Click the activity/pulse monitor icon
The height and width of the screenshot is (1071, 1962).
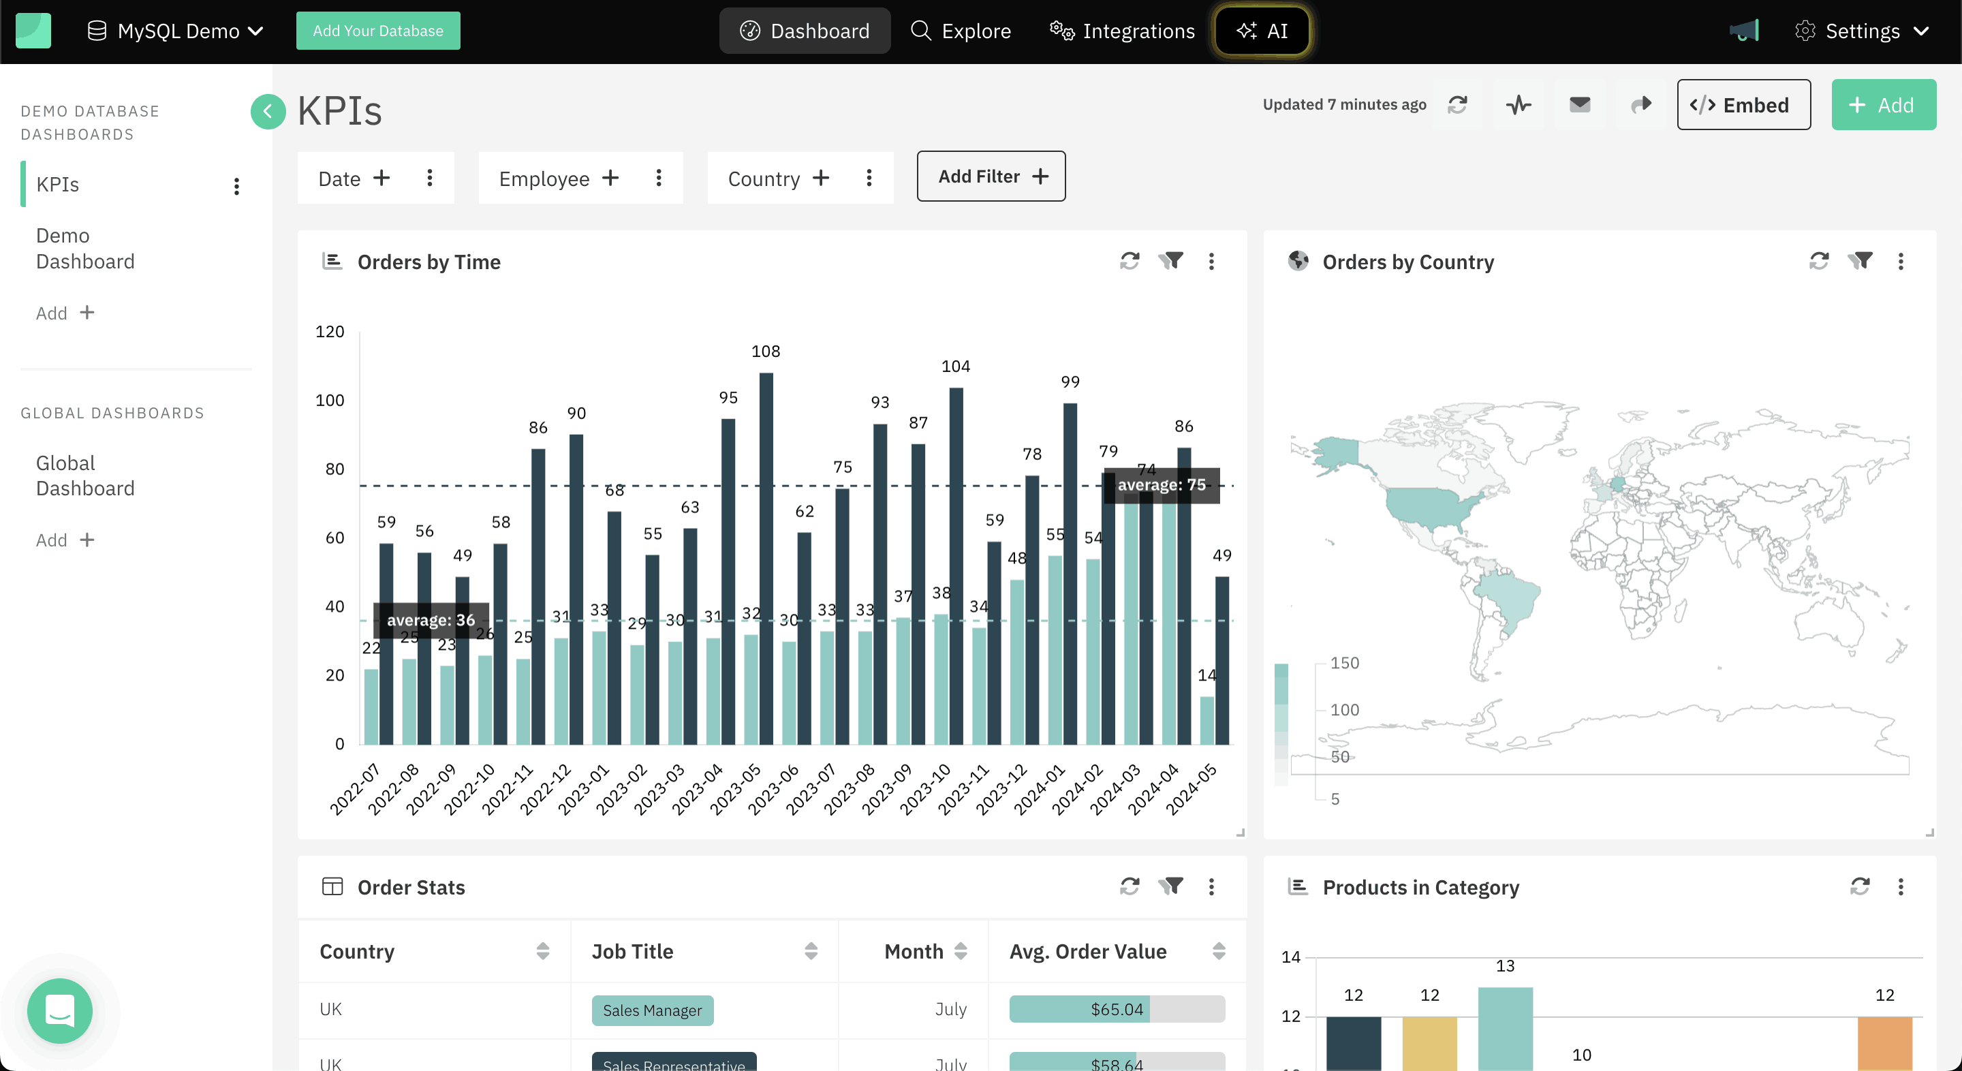[x=1519, y=104]
